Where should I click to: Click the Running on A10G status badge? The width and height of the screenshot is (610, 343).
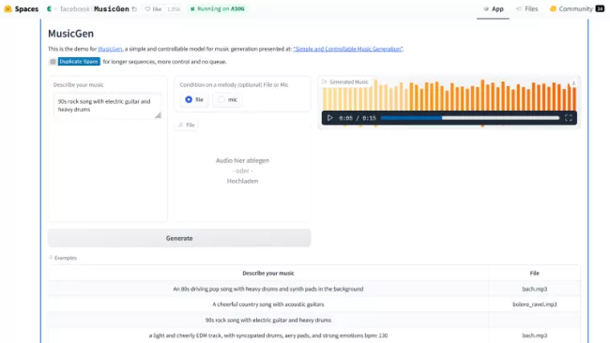pos(217,8)
